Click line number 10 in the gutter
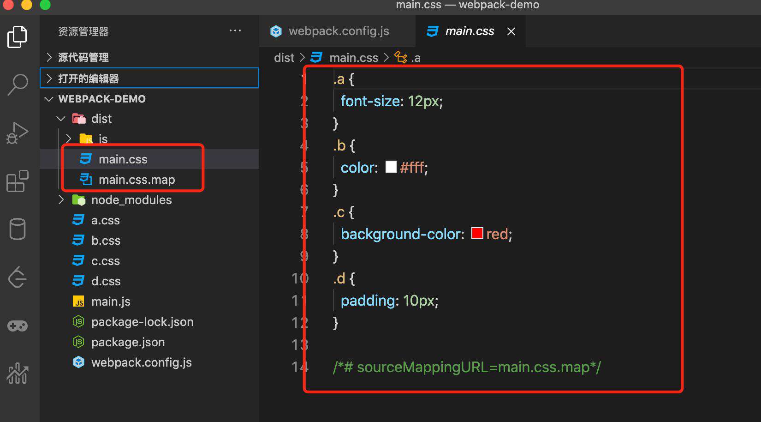 point(300,278)
